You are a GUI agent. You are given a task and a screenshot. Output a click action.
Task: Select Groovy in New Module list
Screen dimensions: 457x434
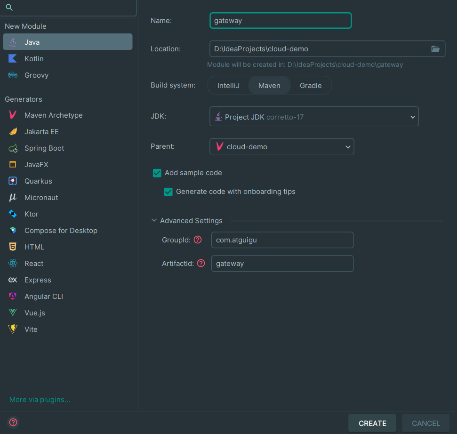coord(68,75)
